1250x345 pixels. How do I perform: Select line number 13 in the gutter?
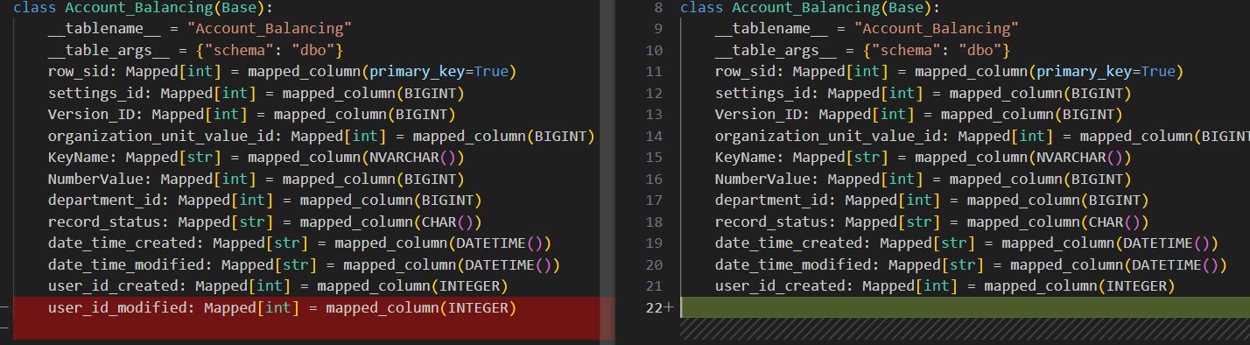click(655, 115)
